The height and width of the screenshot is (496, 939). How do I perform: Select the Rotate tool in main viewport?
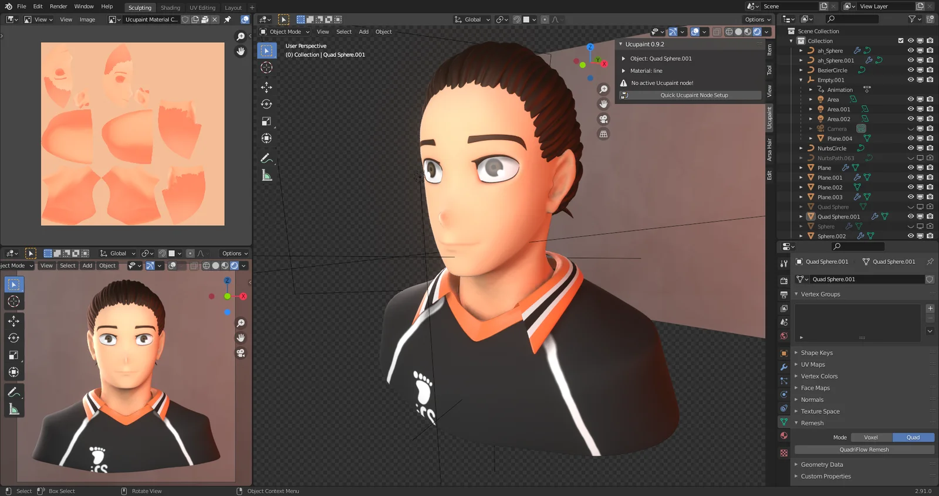(x=266, y=104)
